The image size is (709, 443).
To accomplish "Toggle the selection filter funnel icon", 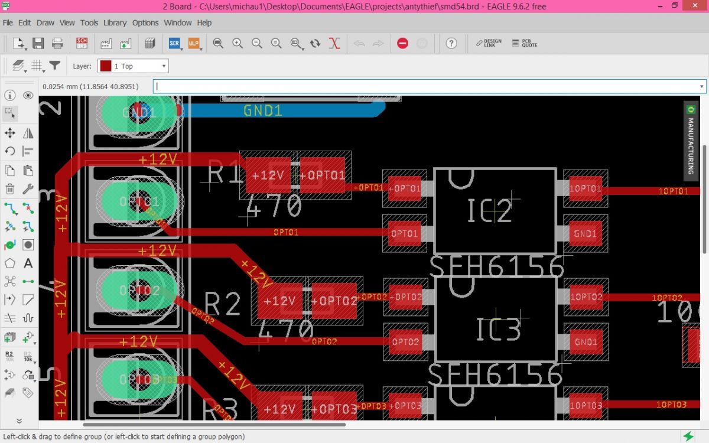I will 55,66.
